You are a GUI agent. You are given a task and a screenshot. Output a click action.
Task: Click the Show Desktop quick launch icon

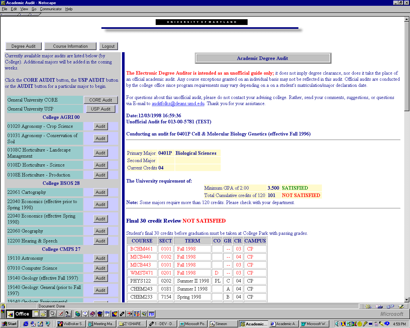pyautogui.click(x=40, y=324)
